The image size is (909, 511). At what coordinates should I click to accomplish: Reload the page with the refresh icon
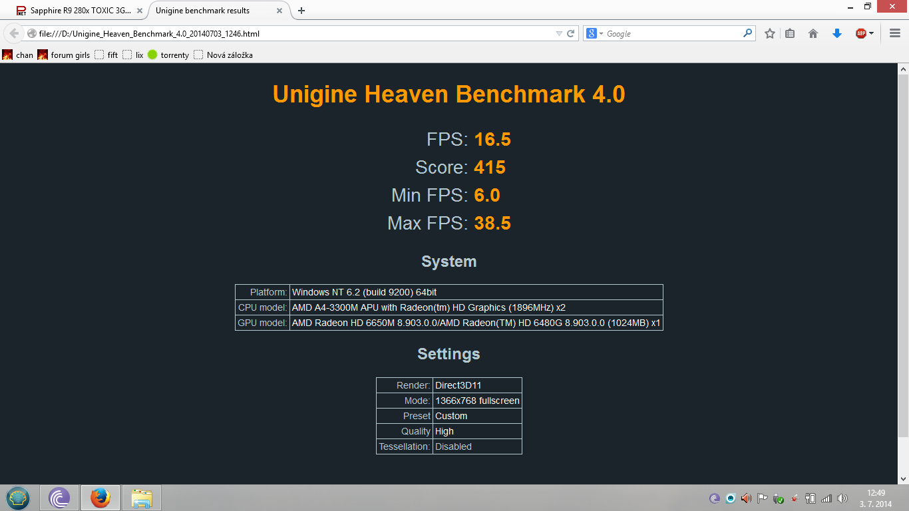pyautogui.click(x=571, y=33)
